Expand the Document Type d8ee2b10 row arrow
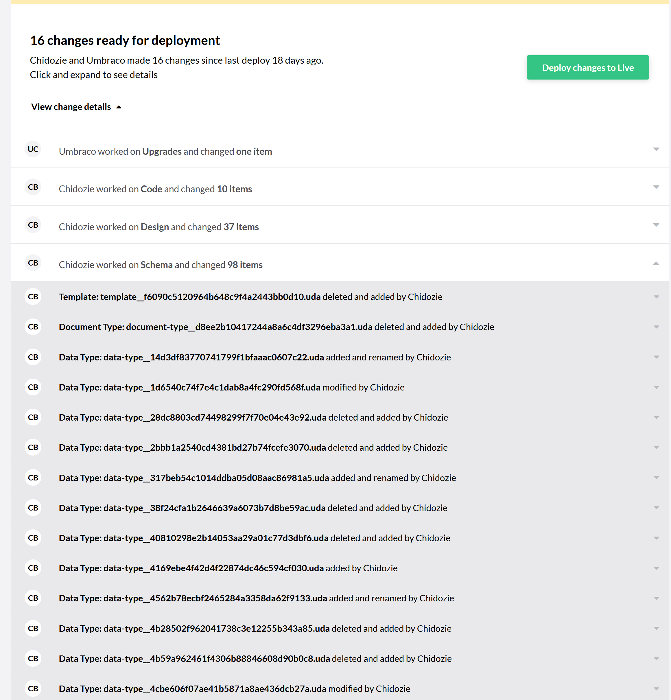The height and width of the screenshot is (700, 671). point(656,327)
